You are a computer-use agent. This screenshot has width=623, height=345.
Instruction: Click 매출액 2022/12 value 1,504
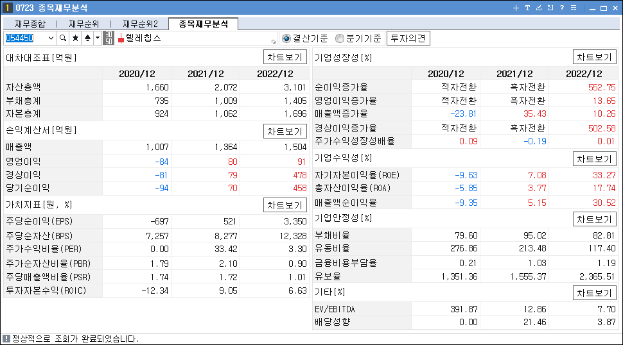pyautogui.click(x=294, y=147)
